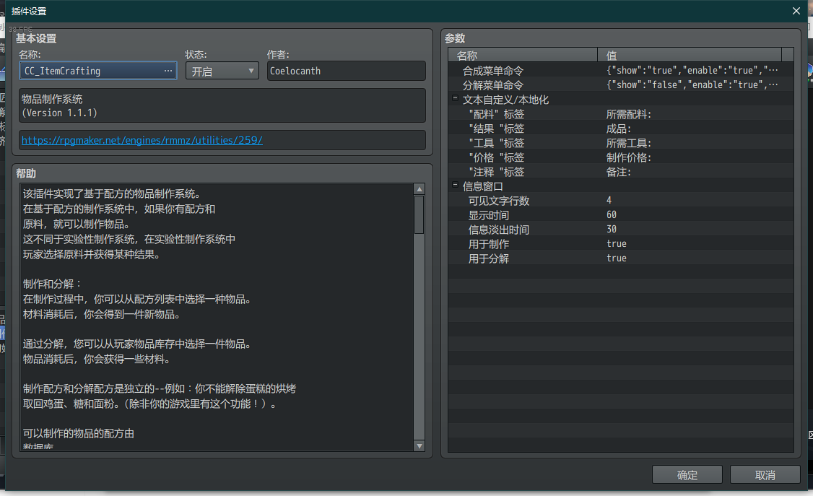The image size is (813, 496).
Task: Select the "工具 "标签 parameter
Action: point(621,143)
